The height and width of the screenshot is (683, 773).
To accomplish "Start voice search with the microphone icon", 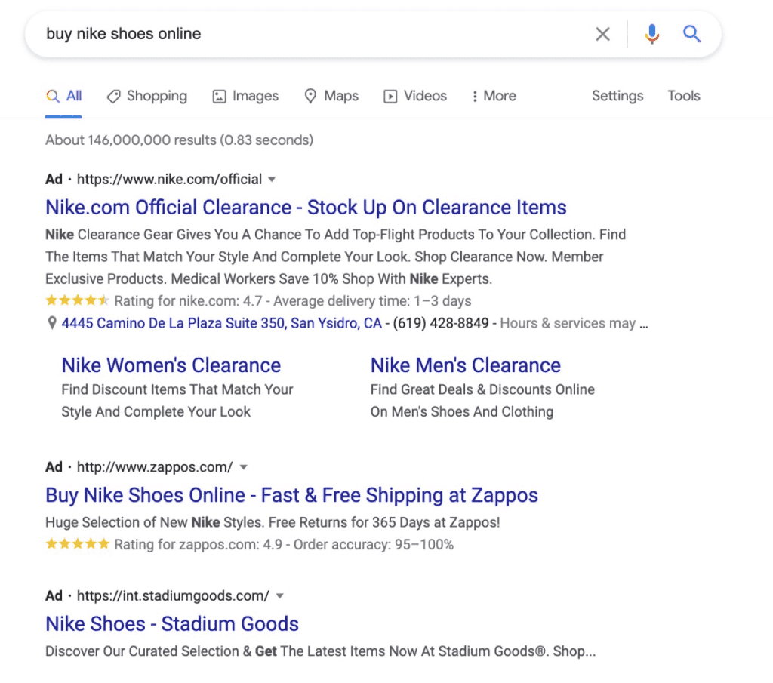I will 651,34.
